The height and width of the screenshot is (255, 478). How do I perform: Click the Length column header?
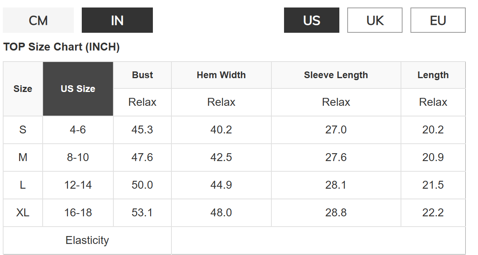433,75
